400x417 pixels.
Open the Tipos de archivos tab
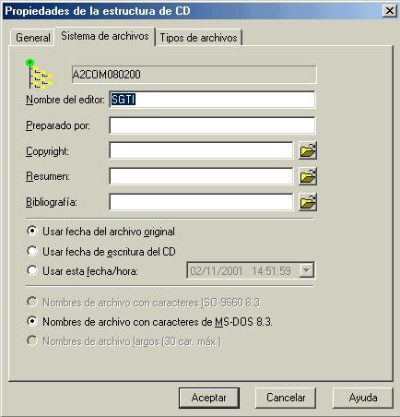tap(198, 38)
